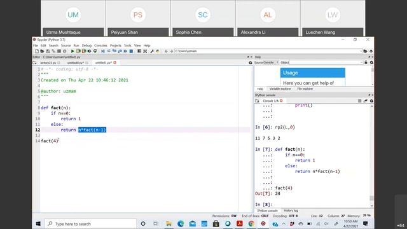Clear console with the eraser icon

tap(366, 101)
